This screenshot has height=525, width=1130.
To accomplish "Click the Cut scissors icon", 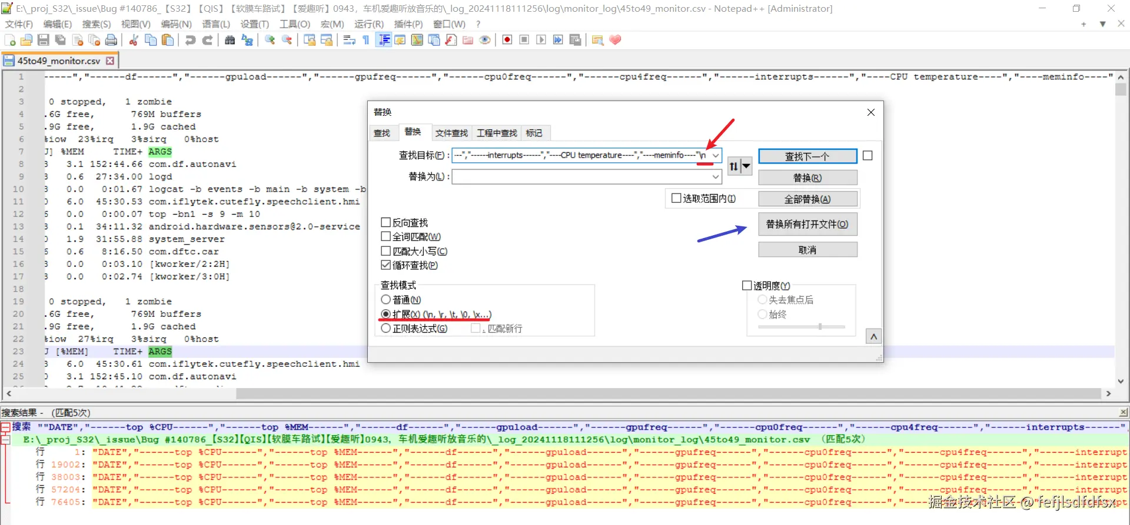I will [x=134, y=40].
